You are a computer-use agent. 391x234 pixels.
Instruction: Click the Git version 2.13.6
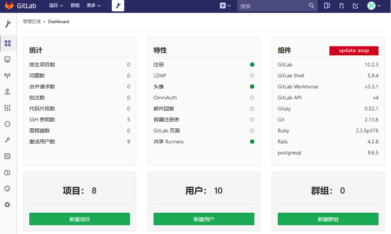371,120
